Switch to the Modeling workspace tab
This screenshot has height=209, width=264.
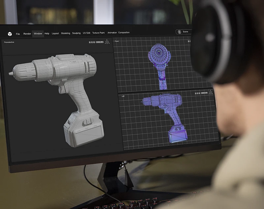(x=65, y=33)
